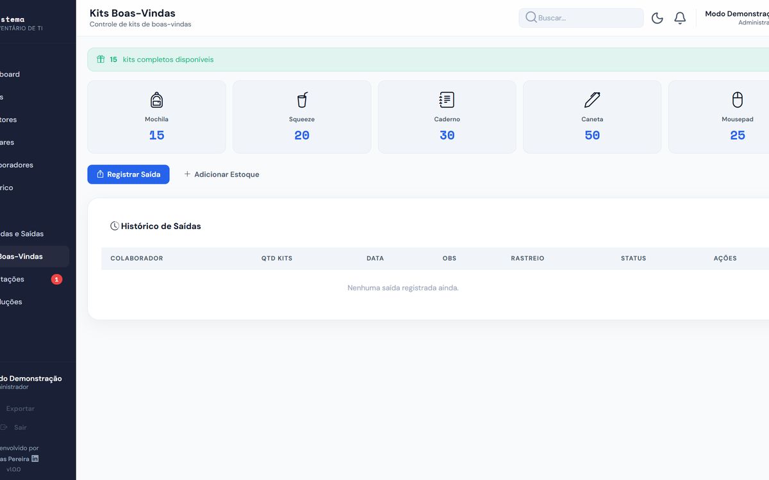Click the DATA column header
The width and height of the screenshot is (769, 480).
[375, 259]
